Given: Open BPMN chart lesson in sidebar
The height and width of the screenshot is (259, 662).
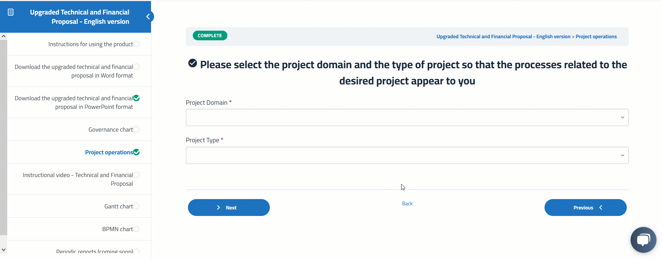Looking at the screenshot, I should [117, 229].
